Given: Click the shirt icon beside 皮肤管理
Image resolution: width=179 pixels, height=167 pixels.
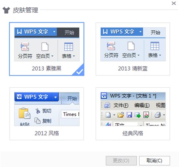Looking at the screenshot, I should pyautogui.click(x=6, y=10).
